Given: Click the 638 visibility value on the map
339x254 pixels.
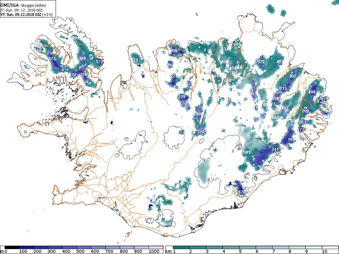Looking at the screenshot, I should pos(228,81).
